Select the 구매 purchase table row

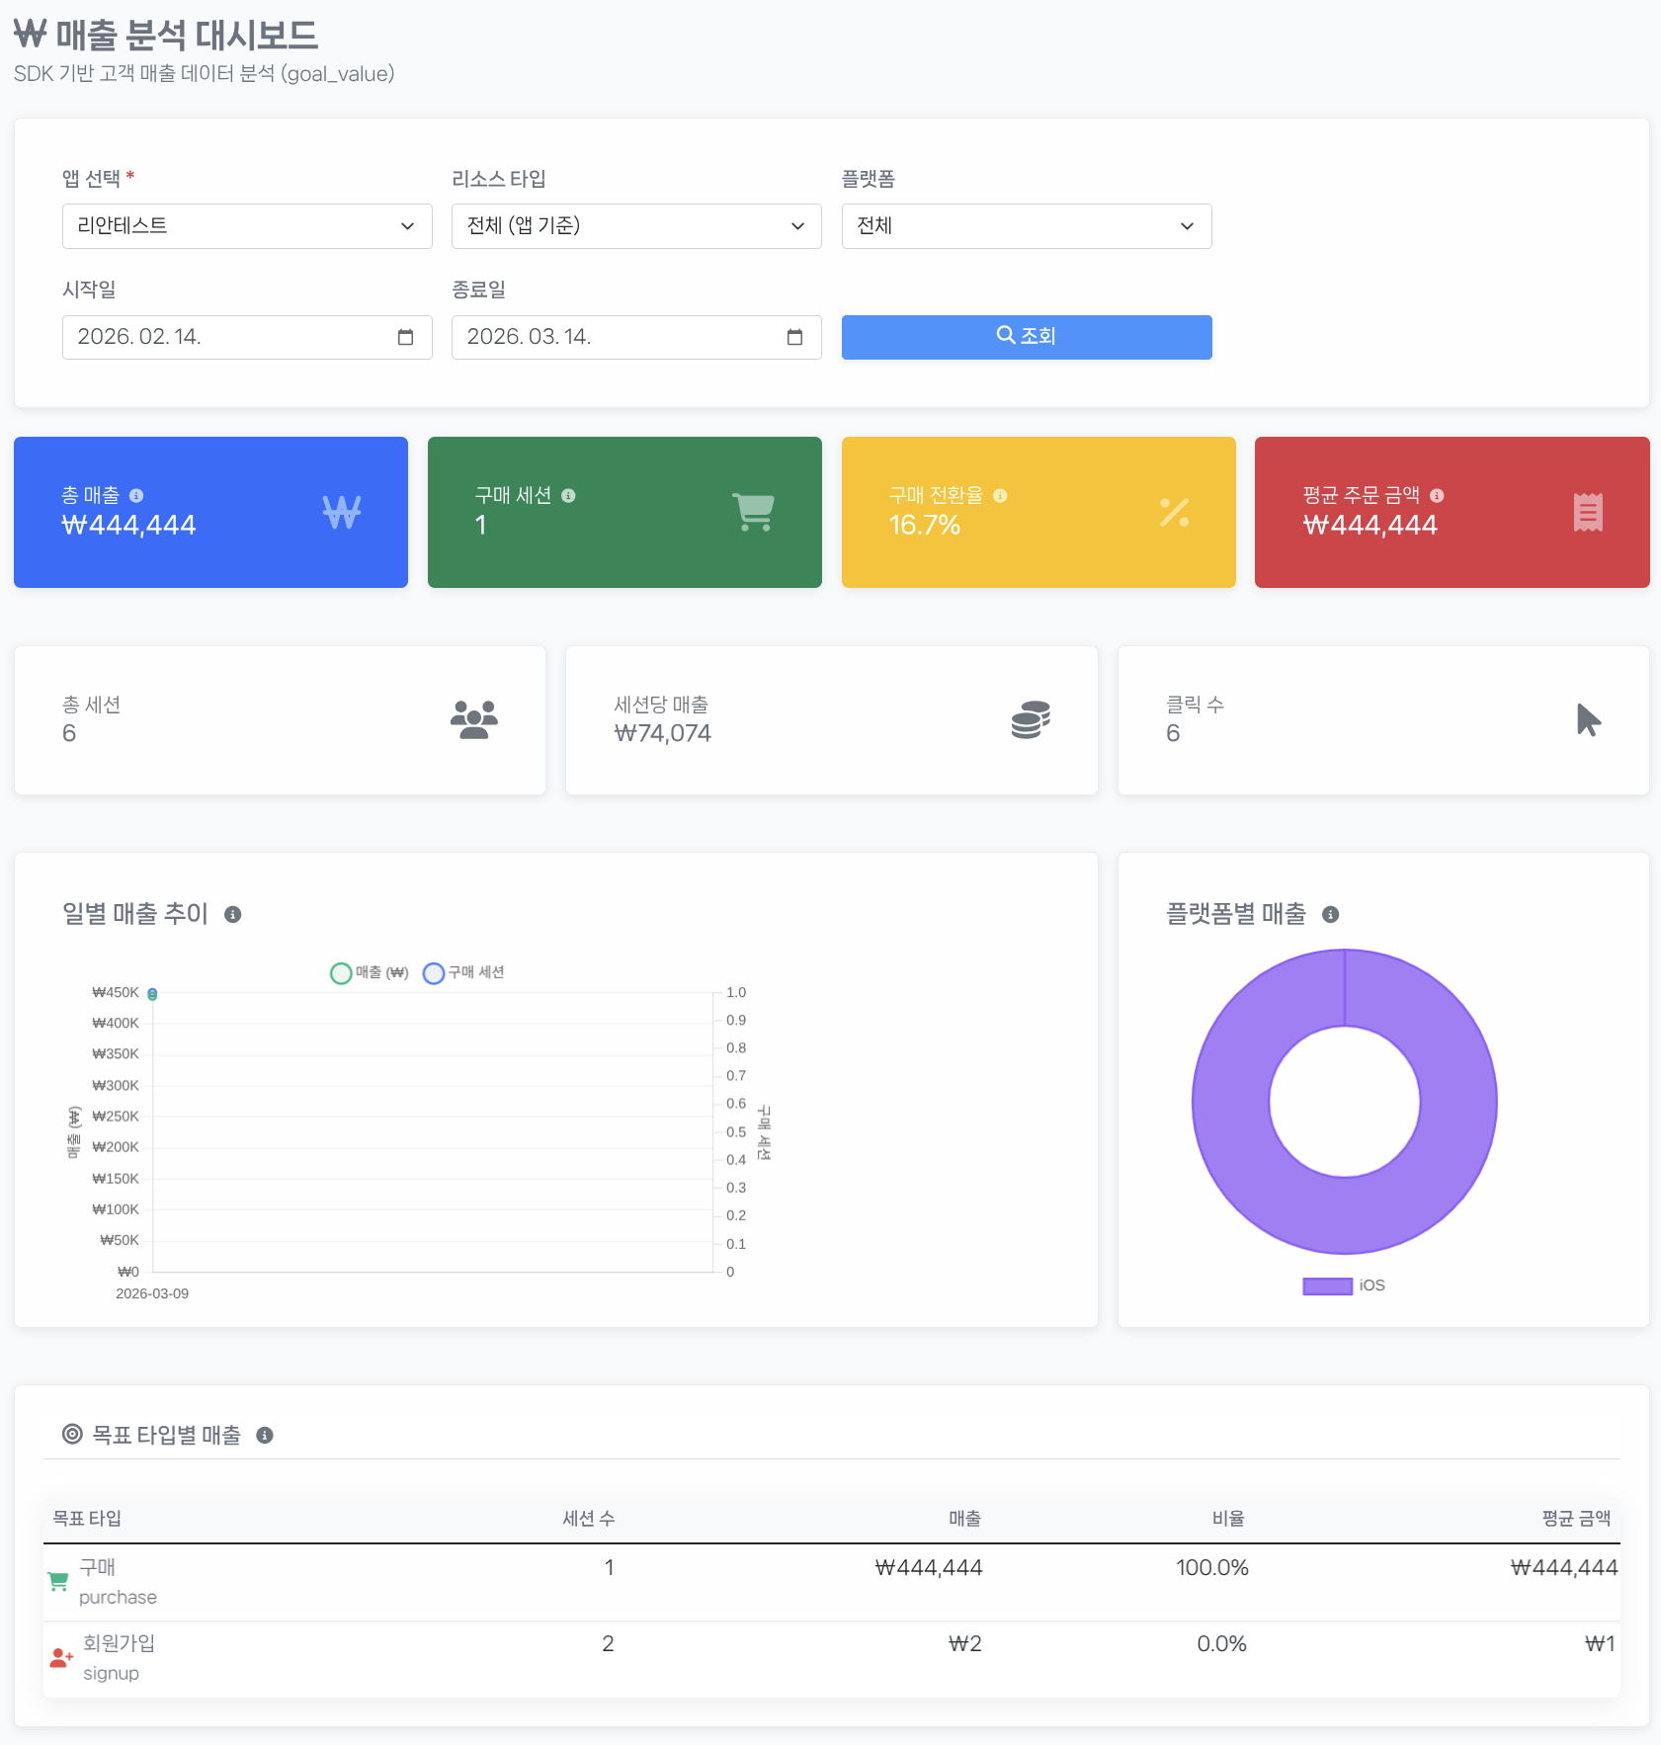pyautogui.click(x=830, y=1582)
